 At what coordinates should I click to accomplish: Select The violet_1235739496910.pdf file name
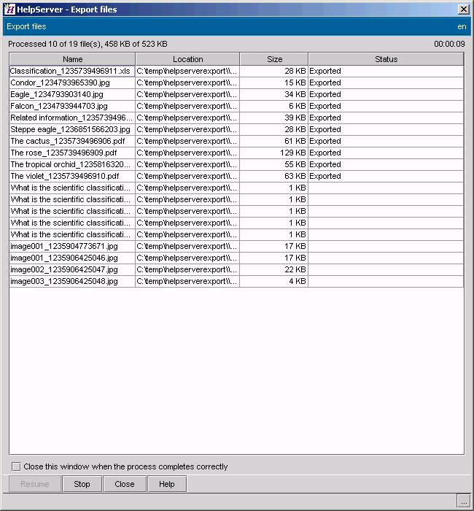(x=64, y=177)
